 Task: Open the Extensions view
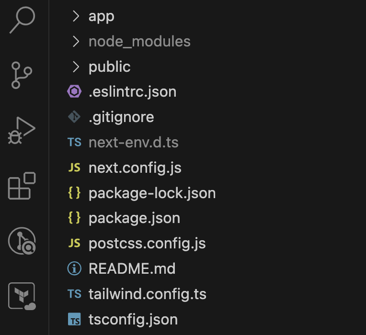[22, 186]
